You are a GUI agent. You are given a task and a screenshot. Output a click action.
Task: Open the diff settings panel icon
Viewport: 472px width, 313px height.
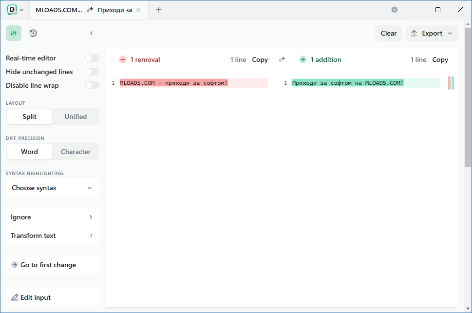click(14, 33)
